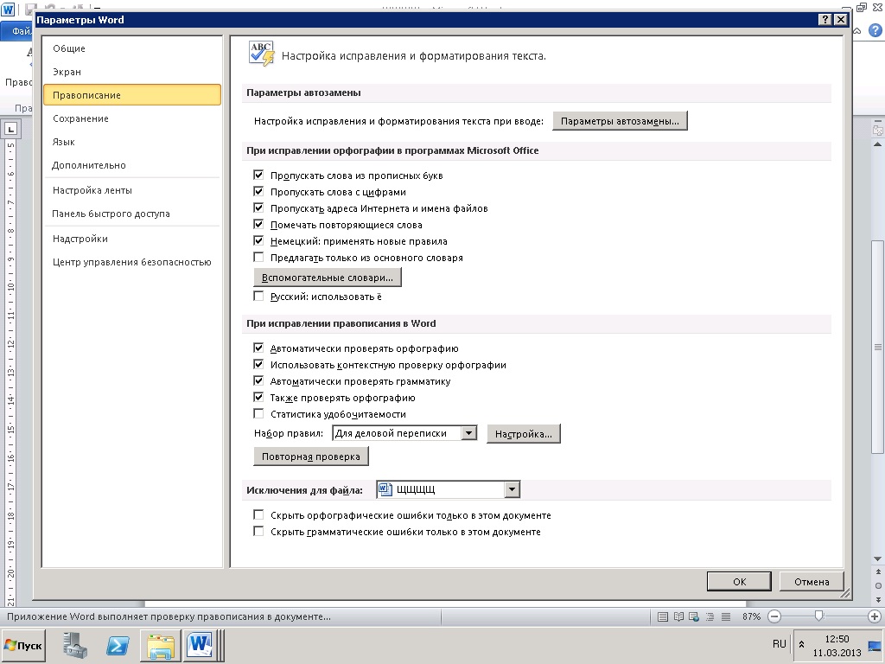885x664 pixels.
Task: Open Дополнительно category
Action: click(132, 165)
